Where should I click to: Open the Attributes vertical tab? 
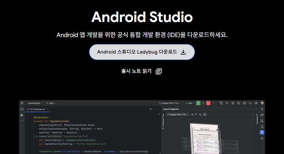pos(257,119)
